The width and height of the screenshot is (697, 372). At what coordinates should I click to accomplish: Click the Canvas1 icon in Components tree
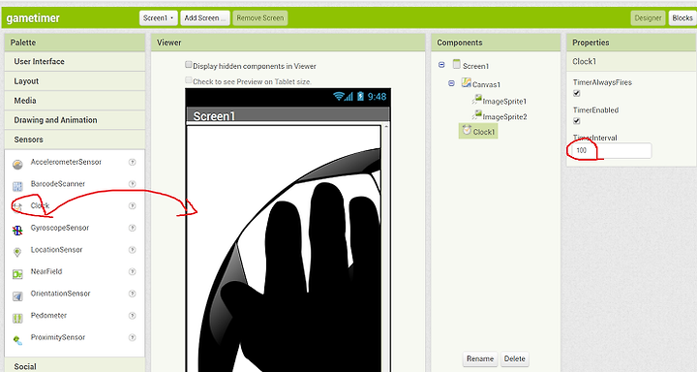tap(466, 82)
